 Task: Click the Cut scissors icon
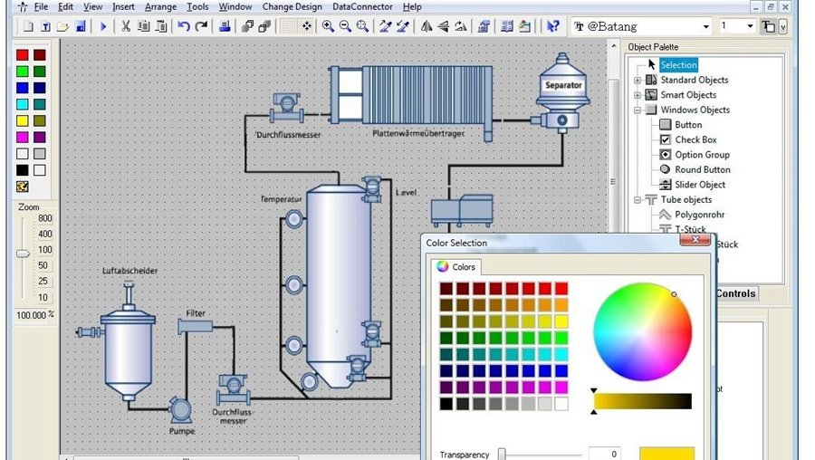126,26
